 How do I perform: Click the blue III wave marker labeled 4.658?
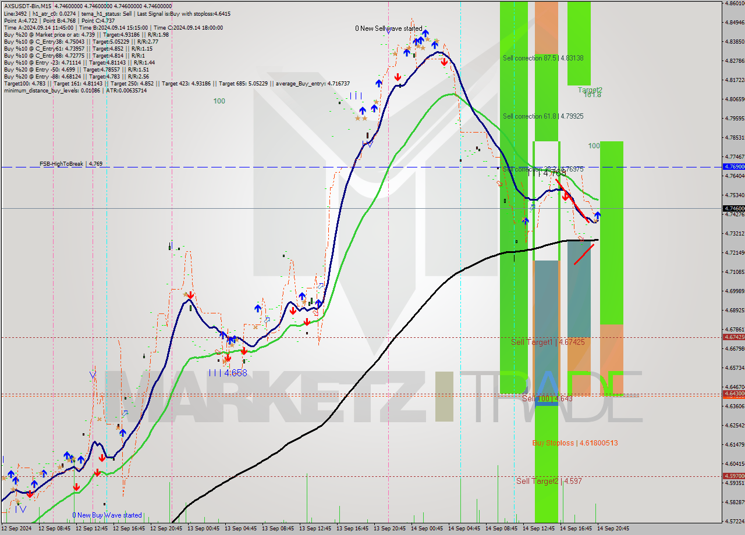[228, 373]
